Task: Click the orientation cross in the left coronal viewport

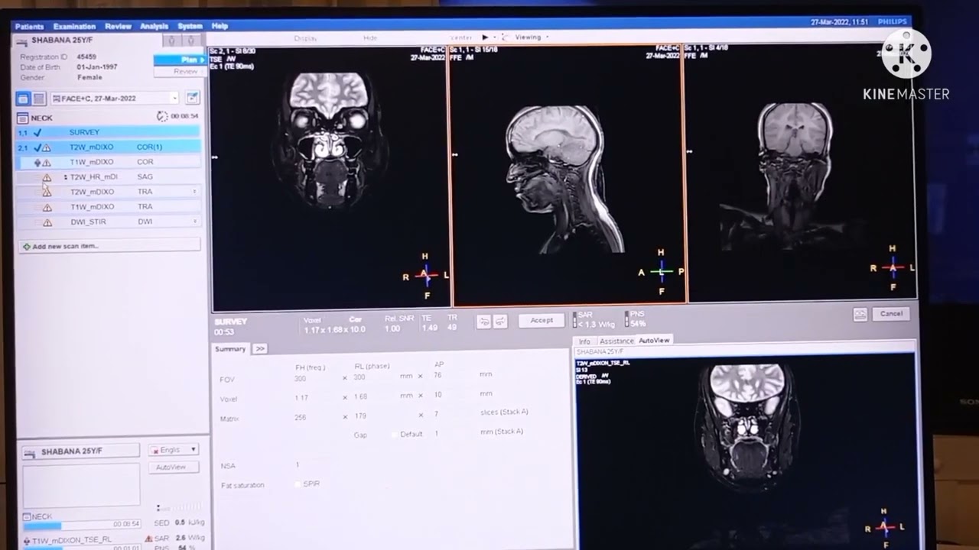Action: click(425, 275)
